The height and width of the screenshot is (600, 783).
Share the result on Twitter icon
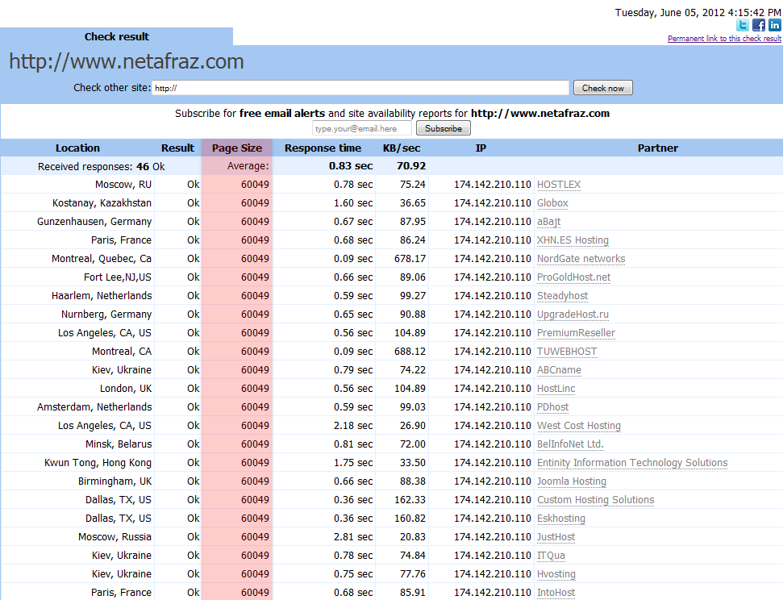tap(743, 25)
